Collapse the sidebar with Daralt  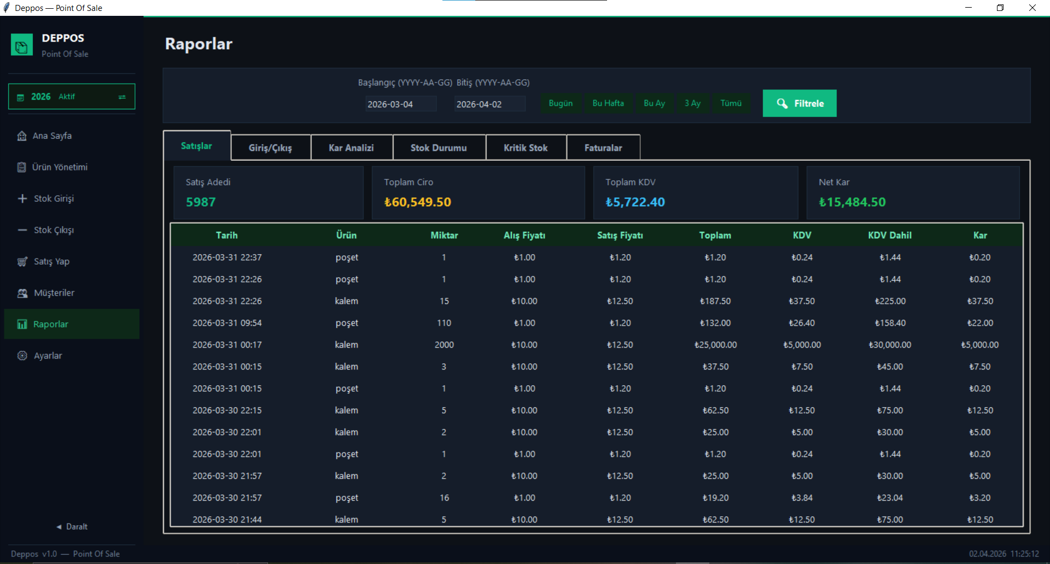pos(72,527)
